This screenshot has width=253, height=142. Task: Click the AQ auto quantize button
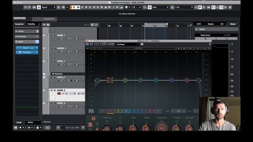pyautogui.click(x=47, y=128)
